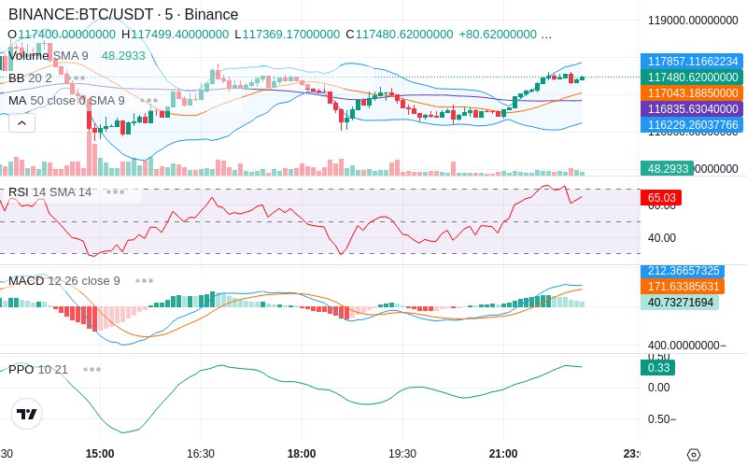Click the 119000.00000000 price scale label
Viewport: 747px width, 467px height.
(693, 21)
